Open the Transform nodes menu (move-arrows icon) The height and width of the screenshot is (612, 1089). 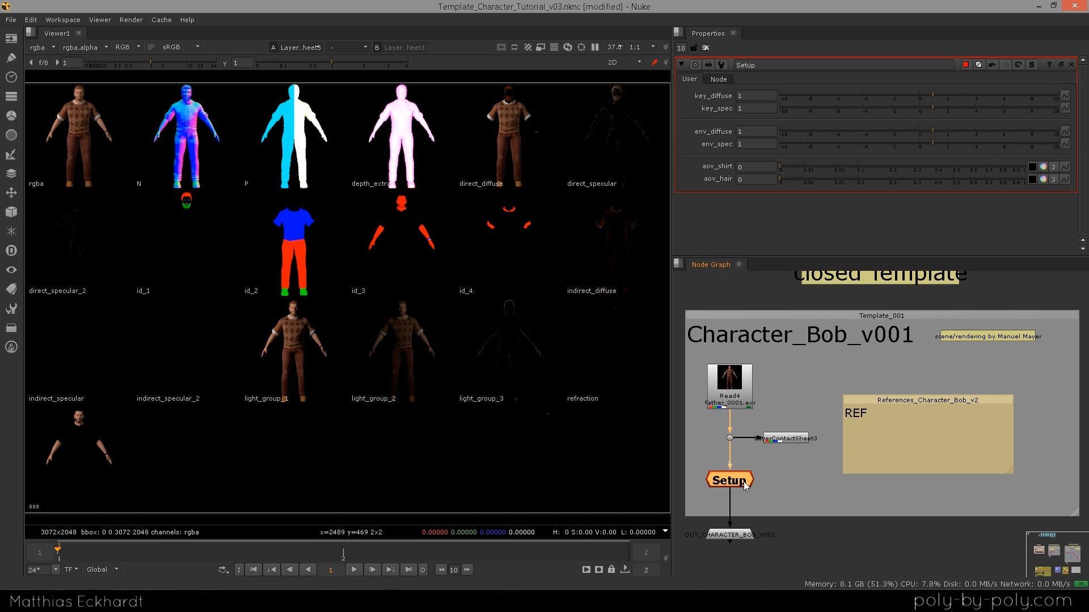tap(11, 193)
